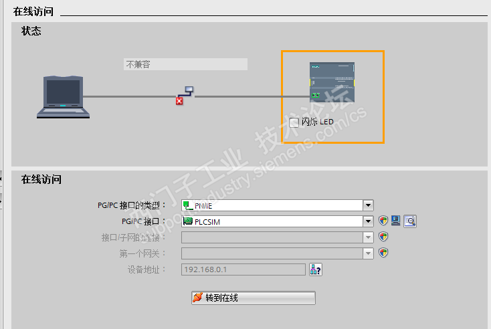Screen dimensions: 491x329
Task: Click the shield icon beside 接口/子网的连接
Action: pos(383,236)
